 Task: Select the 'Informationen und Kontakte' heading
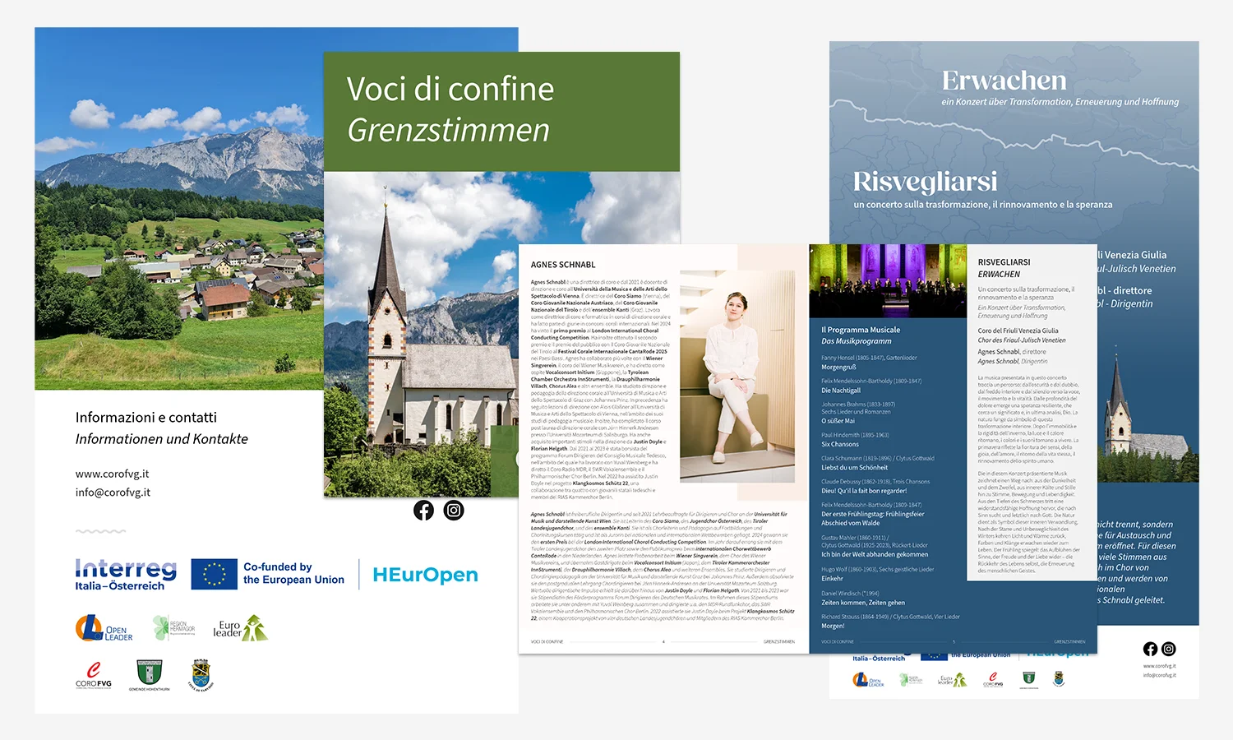(x=162, y=439)
